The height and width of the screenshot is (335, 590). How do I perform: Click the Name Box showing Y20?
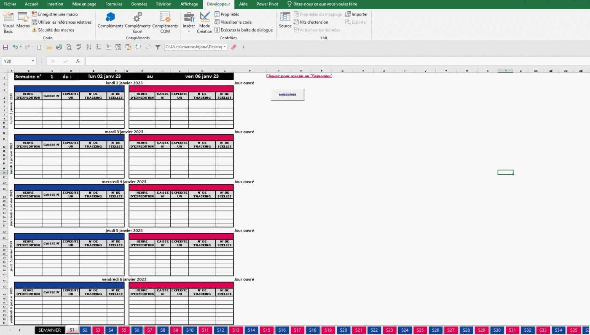click(16, 61)
